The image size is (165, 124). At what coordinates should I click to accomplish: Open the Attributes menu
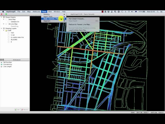click(x=36, y=12)
